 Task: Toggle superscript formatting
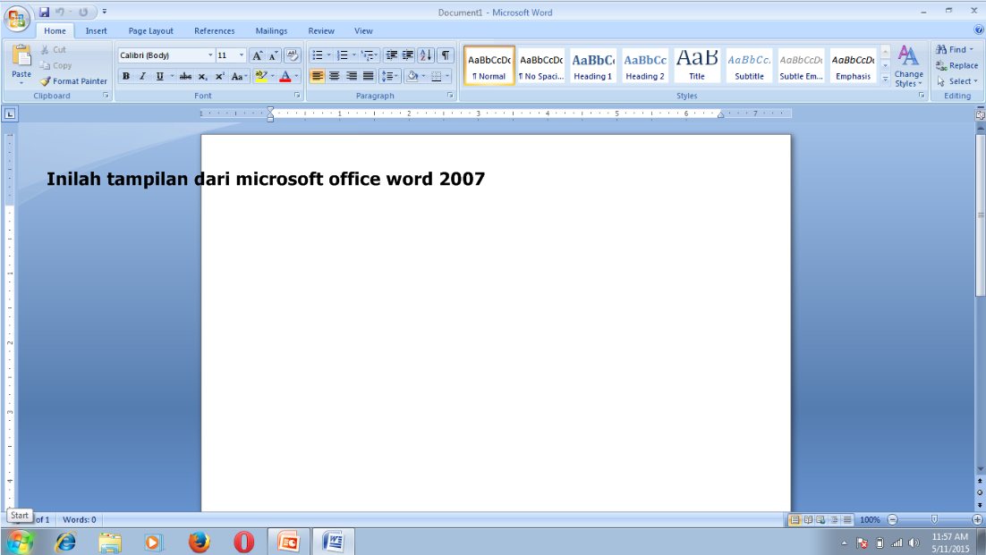point(219,76)
